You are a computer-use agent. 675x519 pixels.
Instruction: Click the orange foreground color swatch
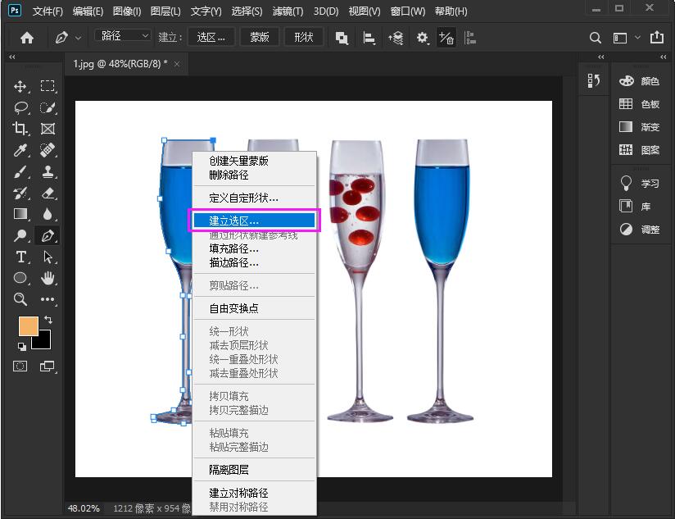(x=29, y=326)
